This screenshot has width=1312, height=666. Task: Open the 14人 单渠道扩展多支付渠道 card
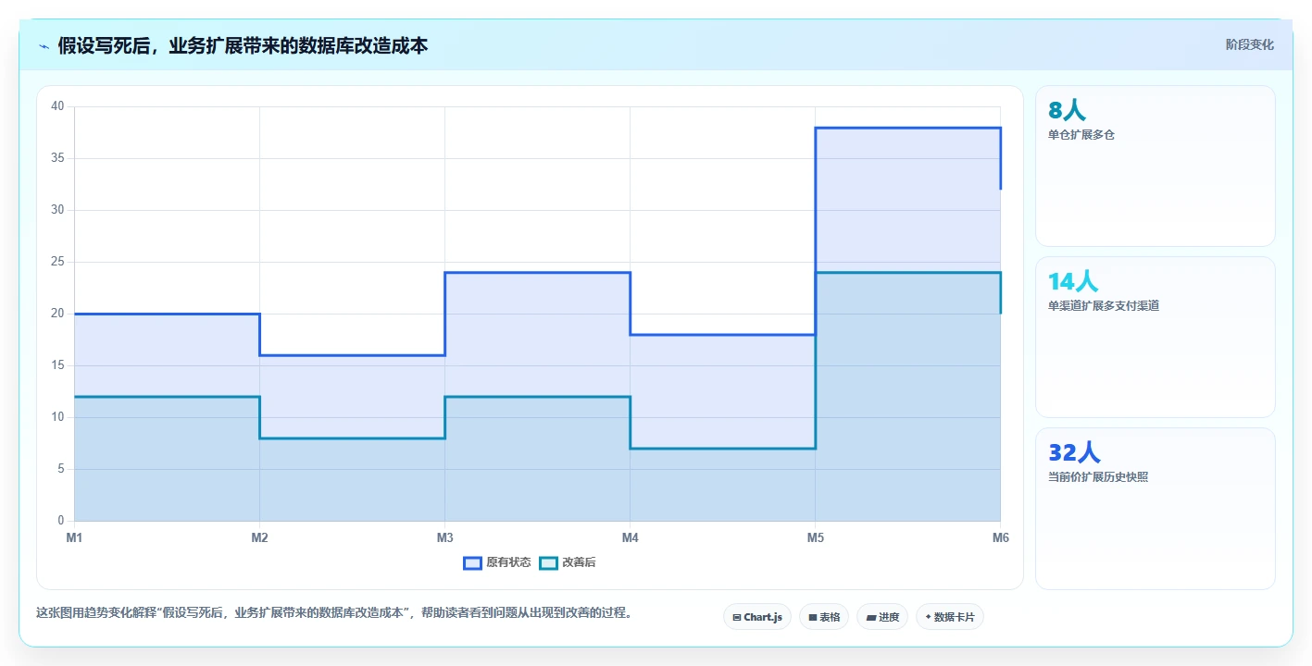1156,337
